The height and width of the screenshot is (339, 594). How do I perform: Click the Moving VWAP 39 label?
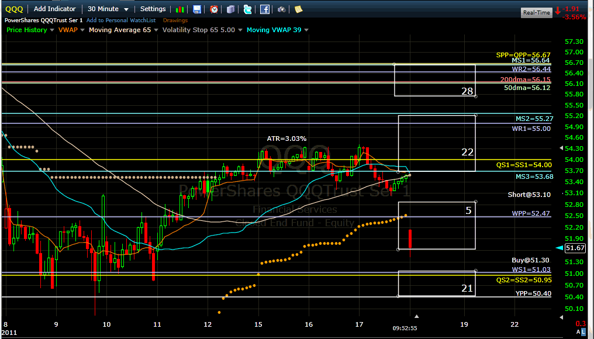(x=274, y=30)
